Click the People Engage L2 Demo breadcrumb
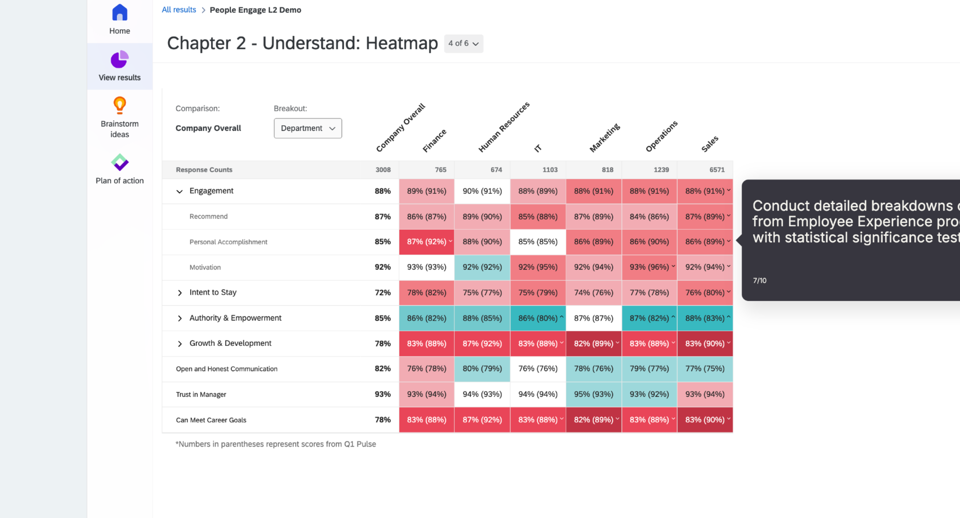The width and height of the screenshot is (960, 518). pos(255,10)
